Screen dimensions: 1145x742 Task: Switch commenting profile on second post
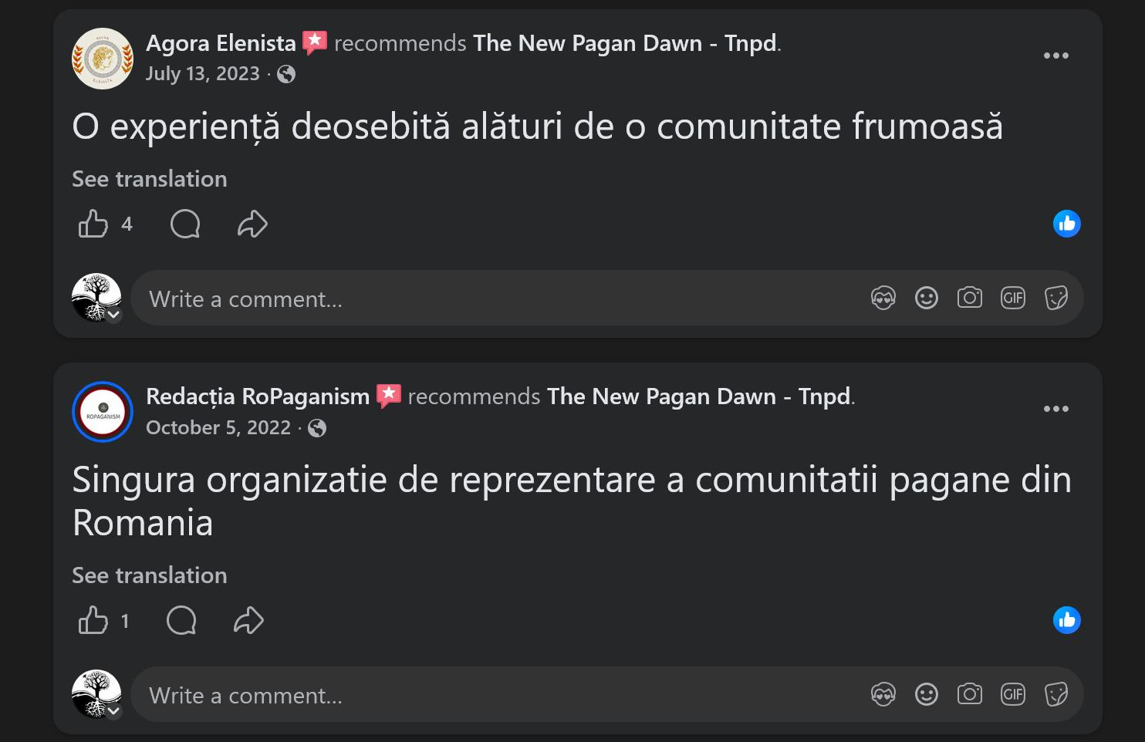coord(113,711)
